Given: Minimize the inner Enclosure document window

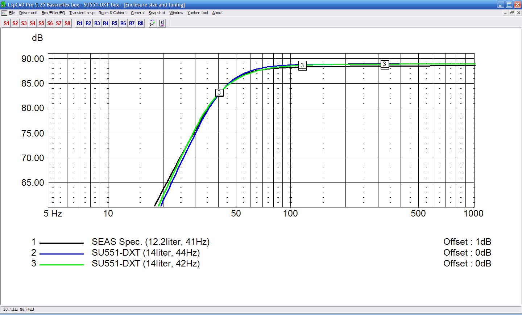Looking at the screenshot, I should pyautogui.click(x=505, y=13).
